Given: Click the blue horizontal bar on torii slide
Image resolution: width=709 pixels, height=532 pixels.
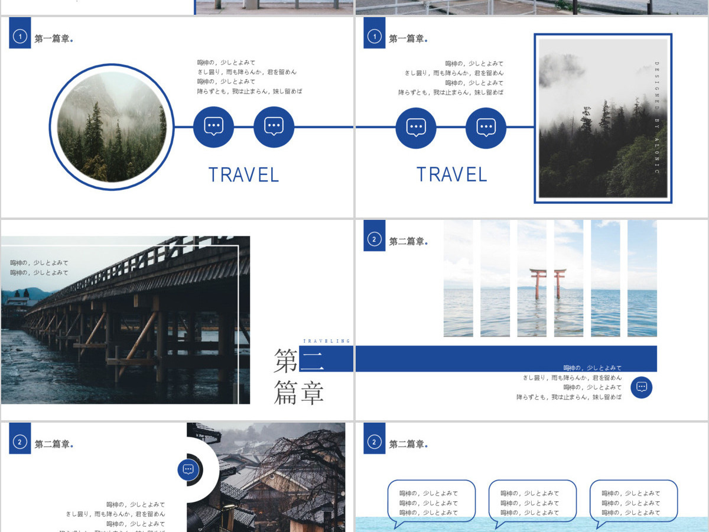Looking at the screenshot, I should click(506, 359).
